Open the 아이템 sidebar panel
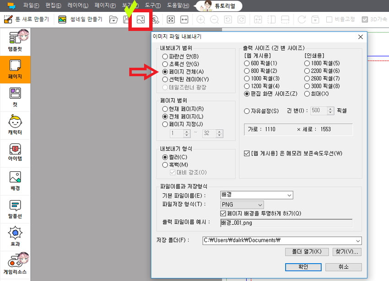This screenshot has width=389, height=281. [x=15, y=153]
